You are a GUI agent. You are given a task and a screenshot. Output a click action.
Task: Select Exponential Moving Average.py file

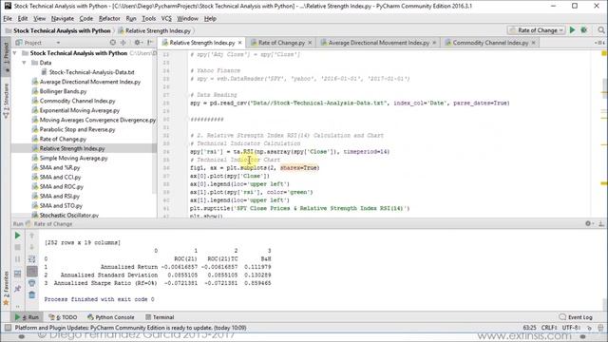coord(80,110)
